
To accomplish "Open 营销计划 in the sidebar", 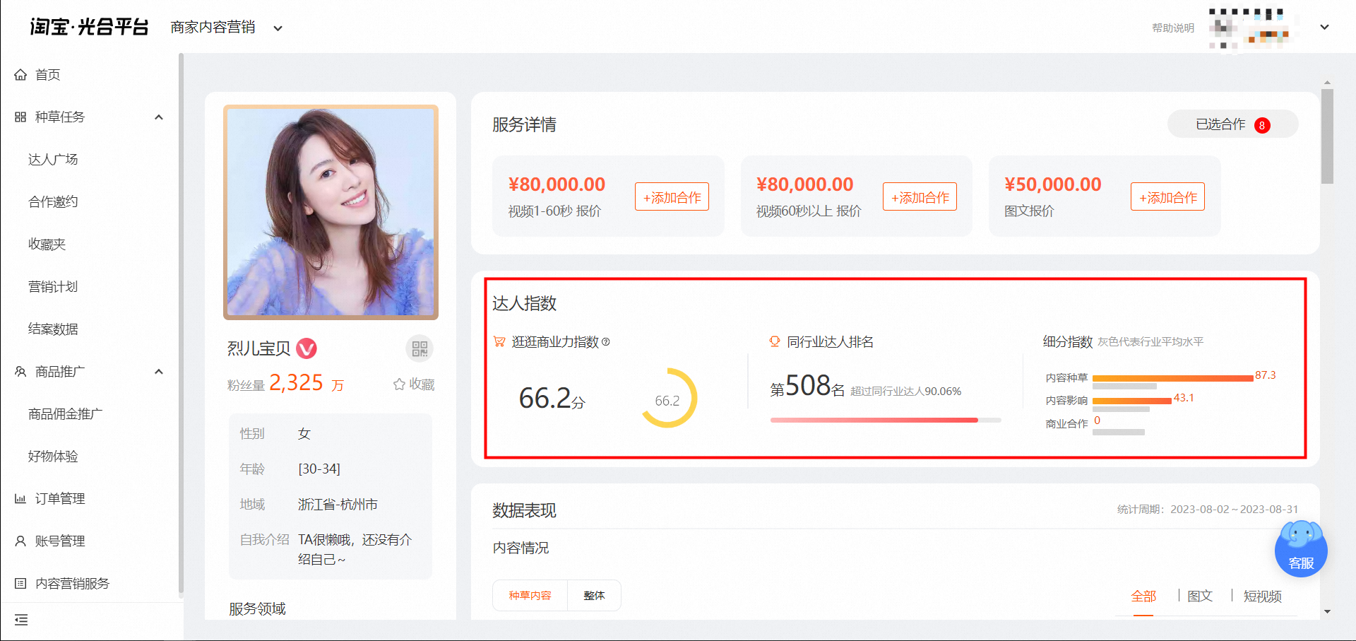I will pos(53,287).
